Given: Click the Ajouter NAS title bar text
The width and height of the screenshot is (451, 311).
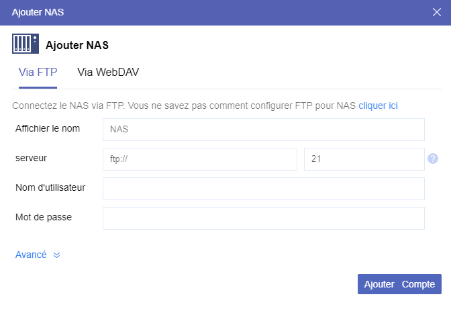Looking at the screenshot, I should click(38, 12).
